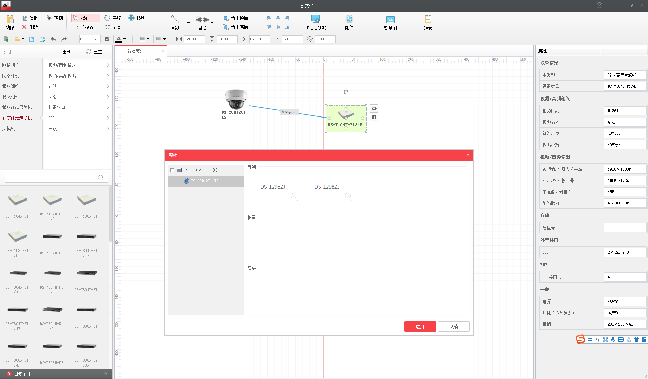The image size is (648, 379).
Task: Switch to the 新建页1 tab
Action: (134, 51)
